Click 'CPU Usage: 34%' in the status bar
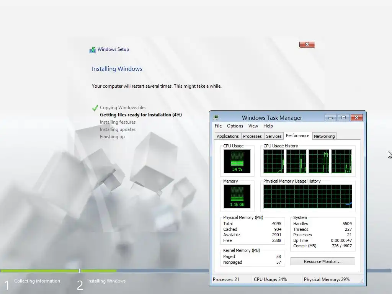This screenshot has width=392, height=294. pos(270,279)
